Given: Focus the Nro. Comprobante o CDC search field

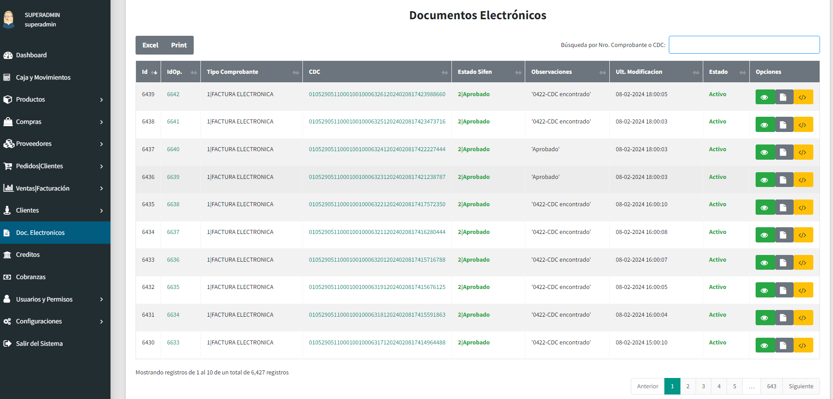Looking at the screenshot, I should click(744, 45).
